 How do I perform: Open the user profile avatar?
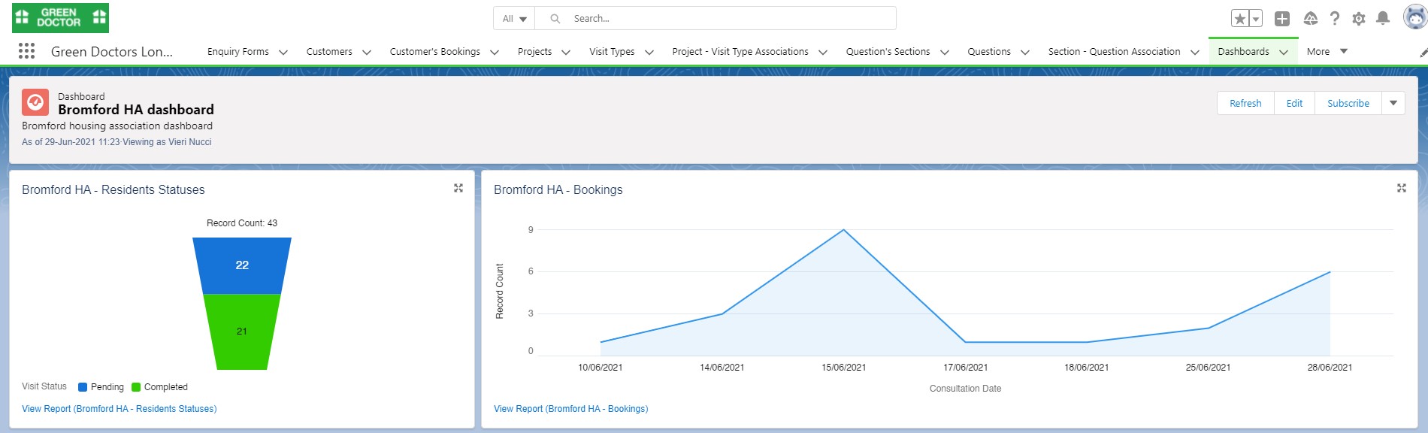[x=1414, y=17]
